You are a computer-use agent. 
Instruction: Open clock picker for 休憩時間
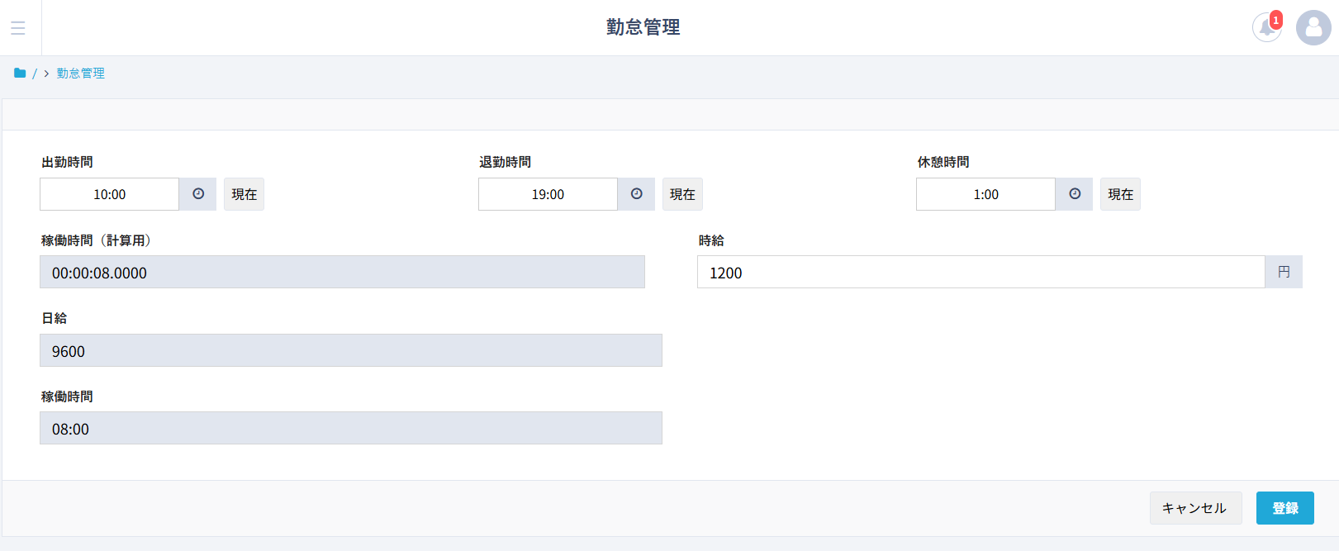1074,194
